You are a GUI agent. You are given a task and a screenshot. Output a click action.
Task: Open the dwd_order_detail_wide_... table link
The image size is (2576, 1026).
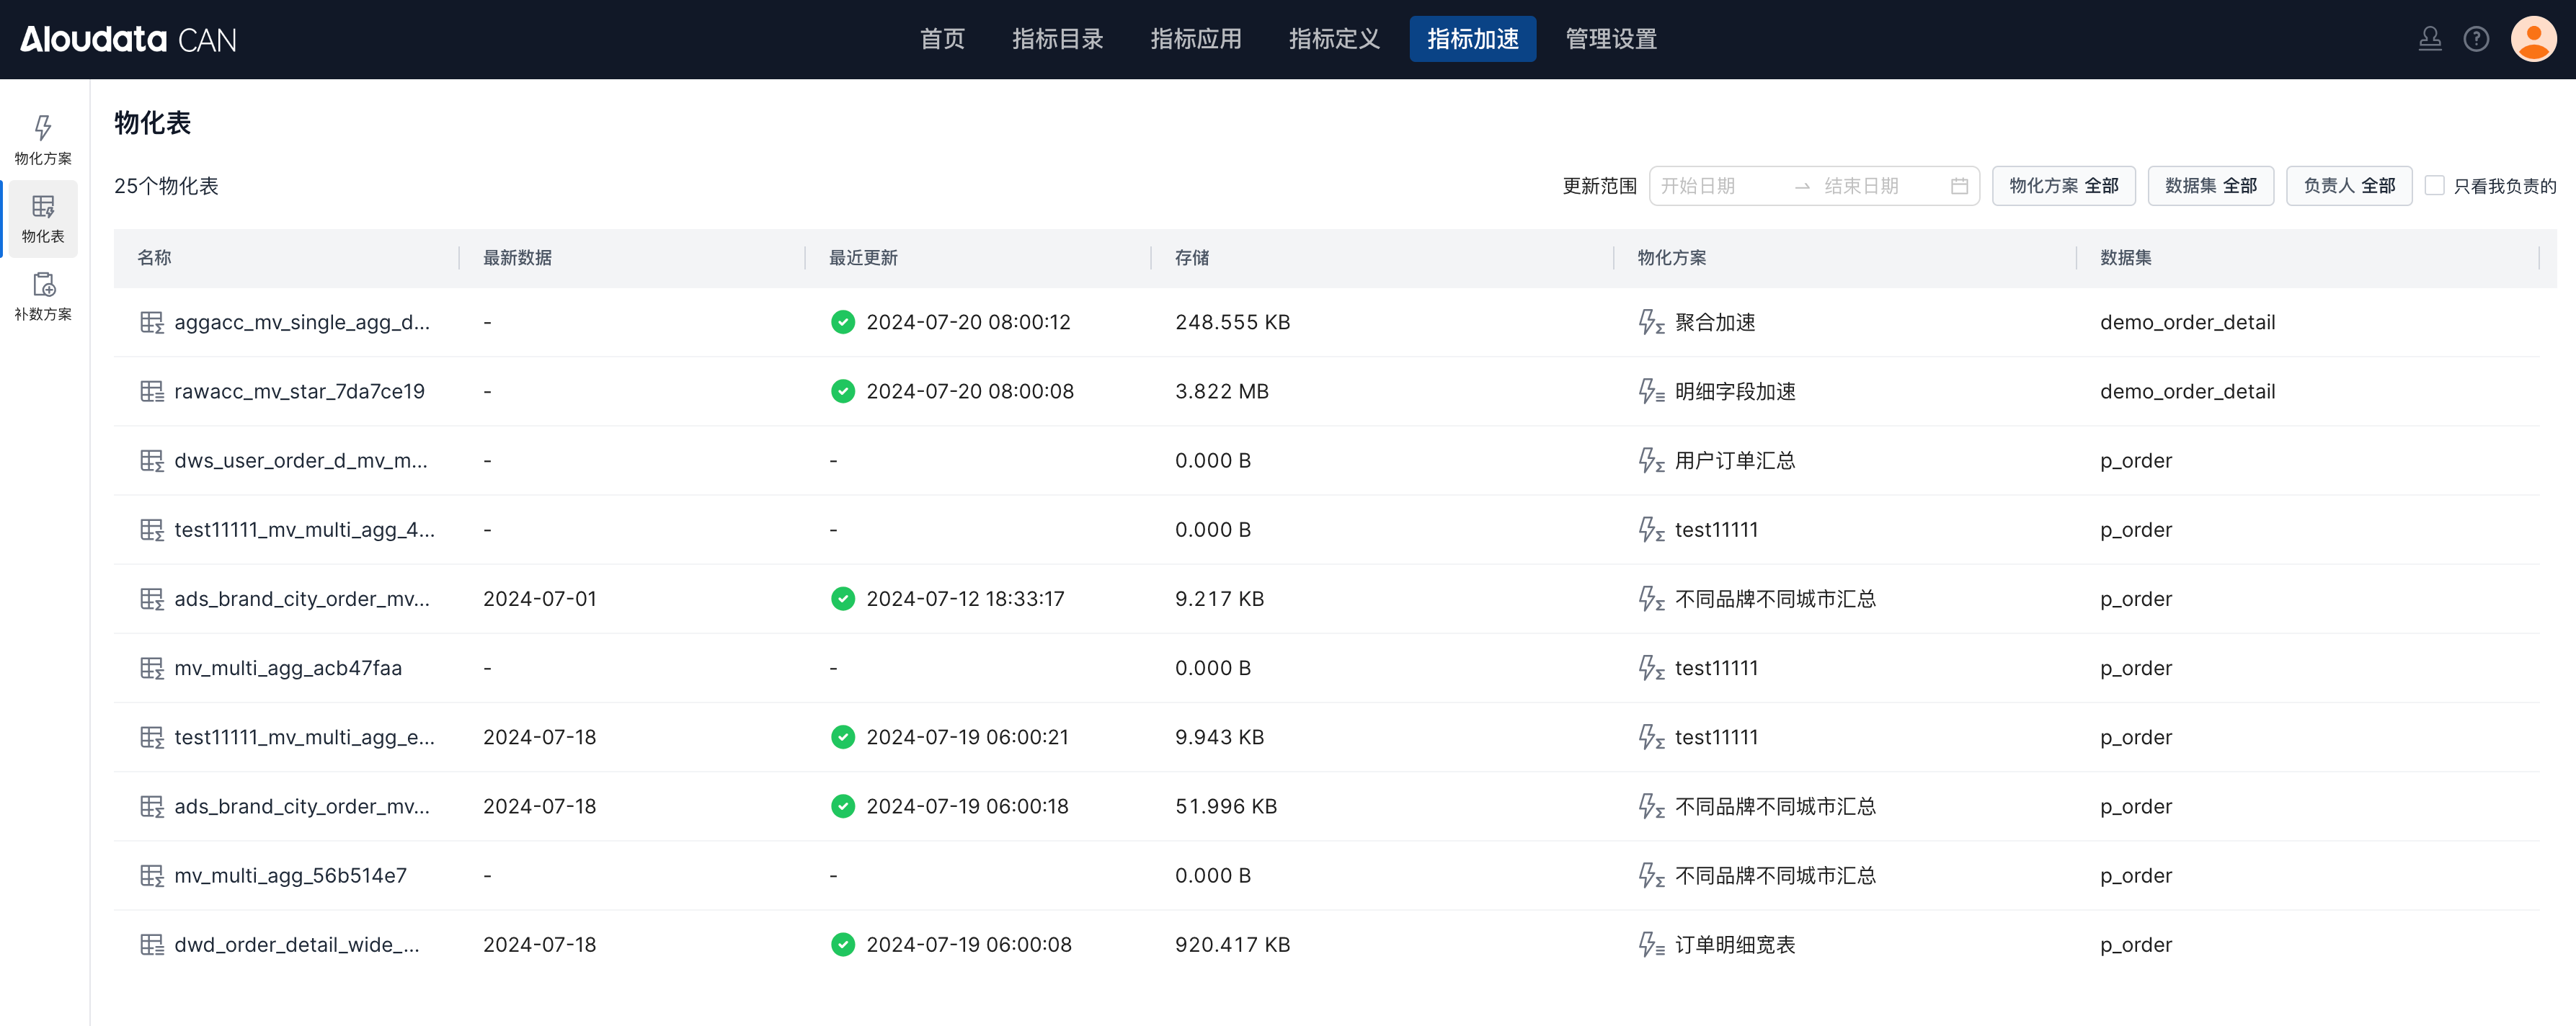[x=296, y=945]
